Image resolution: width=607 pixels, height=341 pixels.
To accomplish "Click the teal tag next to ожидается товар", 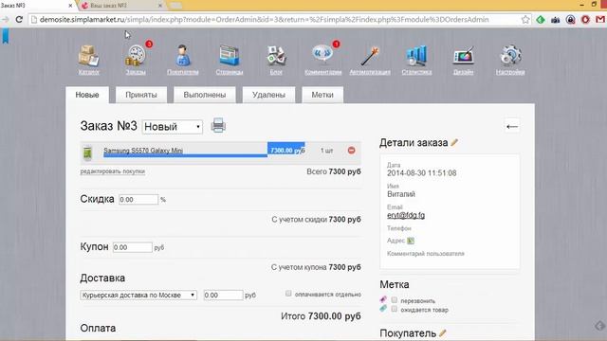I will [x=383, y=308].
